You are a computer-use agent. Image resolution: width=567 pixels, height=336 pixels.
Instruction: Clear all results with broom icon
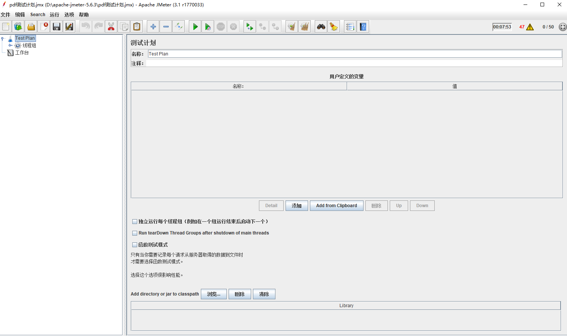point(334,26)
